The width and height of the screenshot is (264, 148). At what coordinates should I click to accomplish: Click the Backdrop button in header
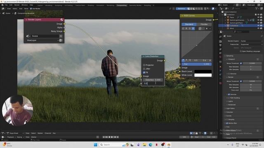(181, 9)
